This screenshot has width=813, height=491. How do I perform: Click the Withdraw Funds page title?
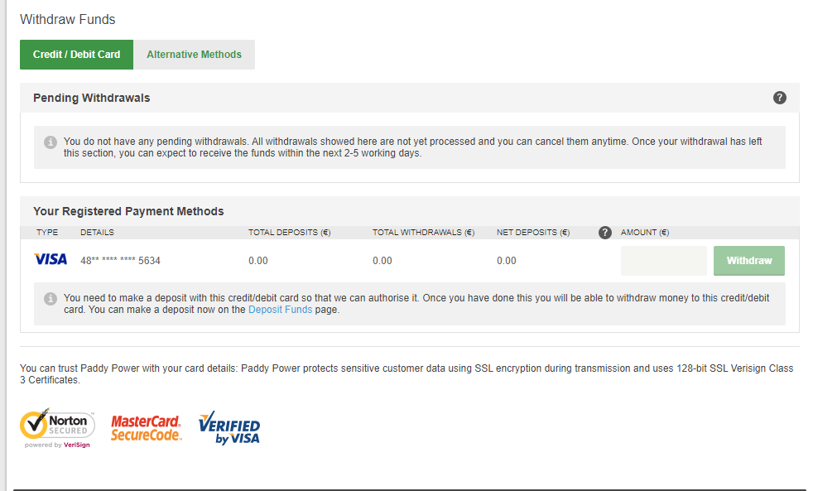pyautogui.click(x=67, y=20)
